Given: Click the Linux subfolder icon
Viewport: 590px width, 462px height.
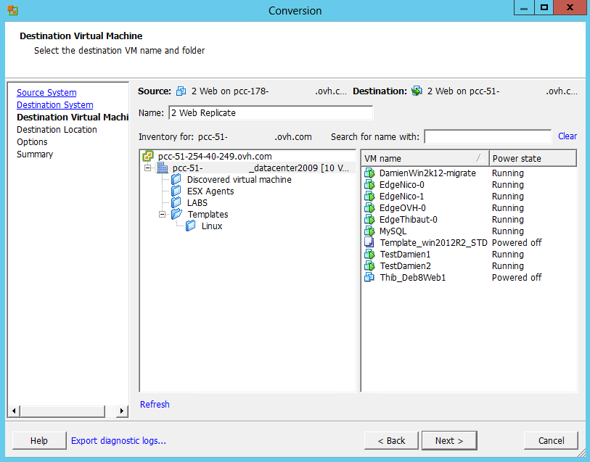Looking at the screenshot, I should (191, 226).
